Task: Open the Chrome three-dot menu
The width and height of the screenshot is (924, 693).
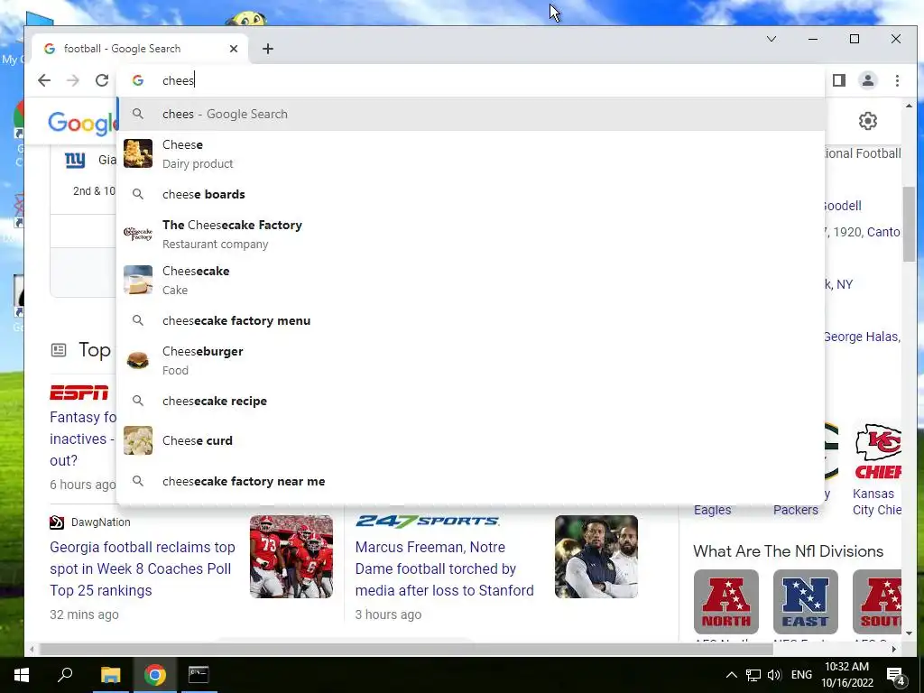Action: pos(897,80)
